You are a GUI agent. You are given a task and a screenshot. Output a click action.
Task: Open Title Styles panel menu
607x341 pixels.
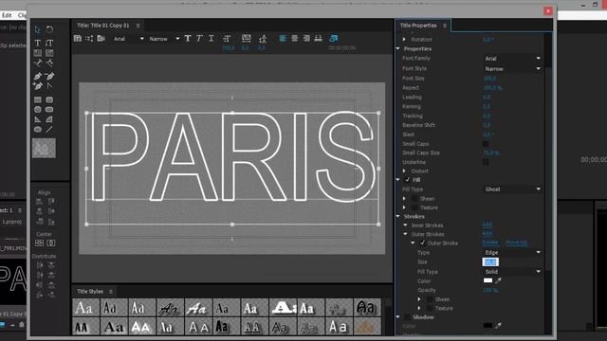(111, 292)
